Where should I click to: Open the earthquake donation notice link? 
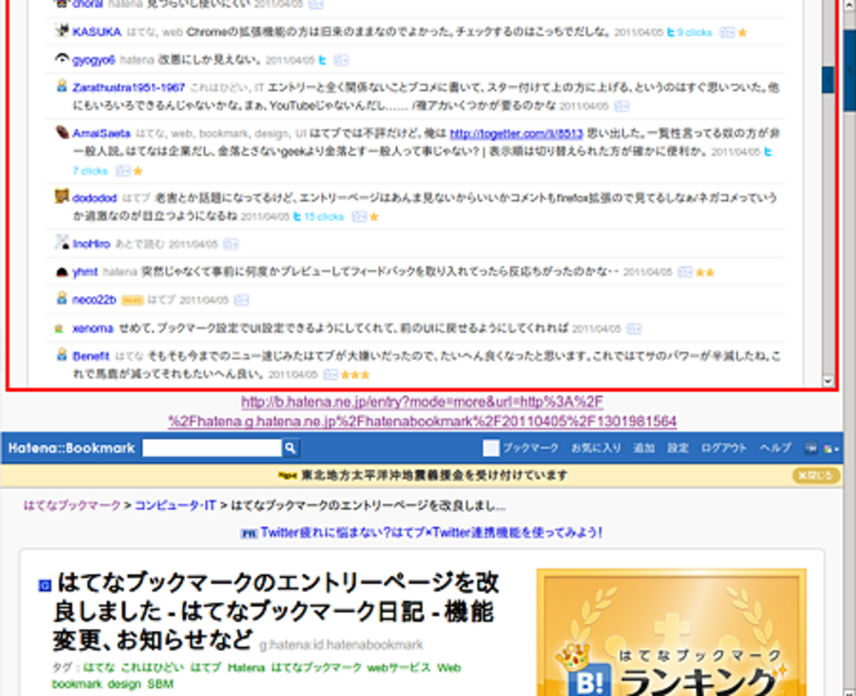434,475
